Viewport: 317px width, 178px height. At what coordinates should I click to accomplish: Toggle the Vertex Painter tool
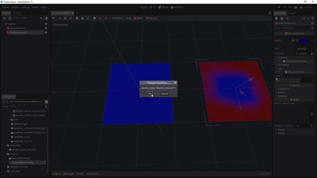pyautogui.click(x=151, y=18)
